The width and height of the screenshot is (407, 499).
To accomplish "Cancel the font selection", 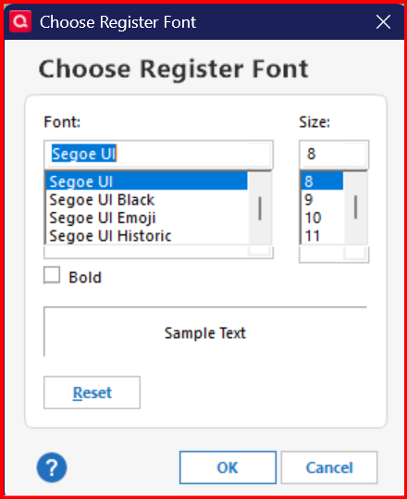I will pyautogui.click(x=329, y=468).
